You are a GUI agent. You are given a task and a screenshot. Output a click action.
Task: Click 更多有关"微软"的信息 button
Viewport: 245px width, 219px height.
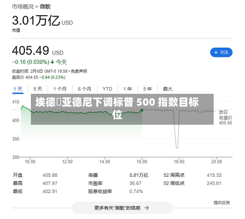pos(122,208)
